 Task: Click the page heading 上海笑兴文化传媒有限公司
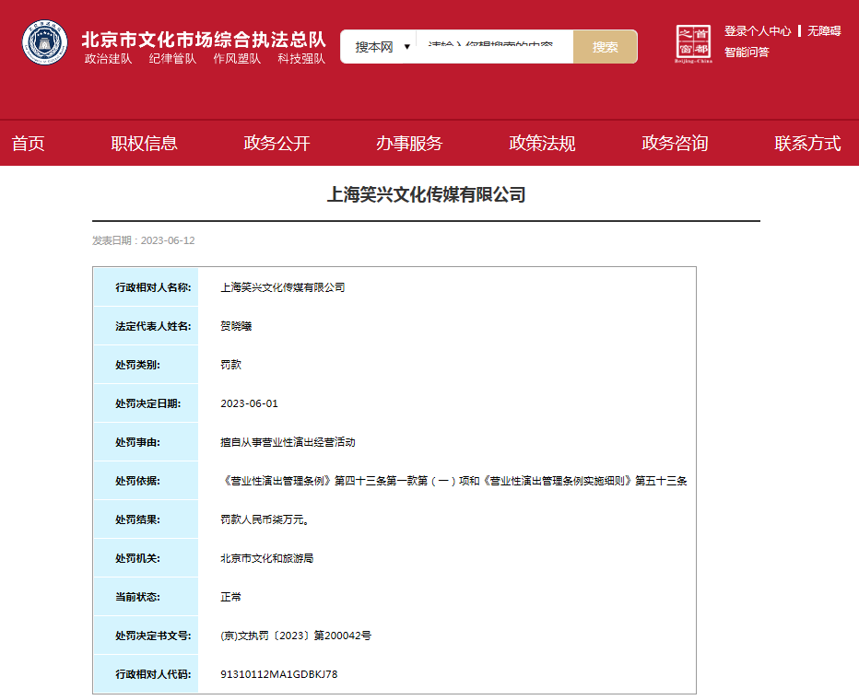(426, 194)
